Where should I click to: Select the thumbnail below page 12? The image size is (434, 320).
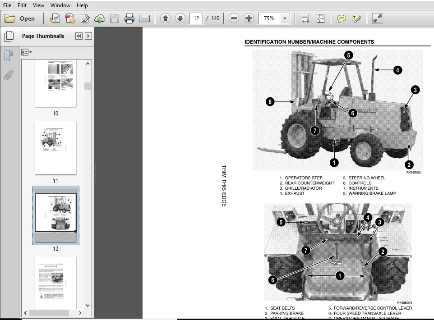tap(55, 283)
